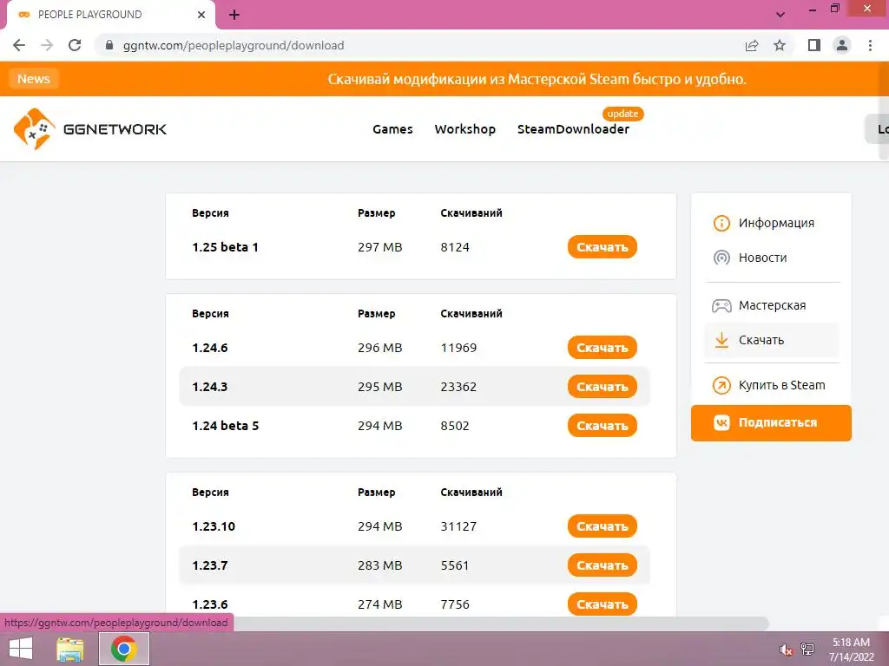Click the network tray icon
889x666 pixels.
point(807,650)
